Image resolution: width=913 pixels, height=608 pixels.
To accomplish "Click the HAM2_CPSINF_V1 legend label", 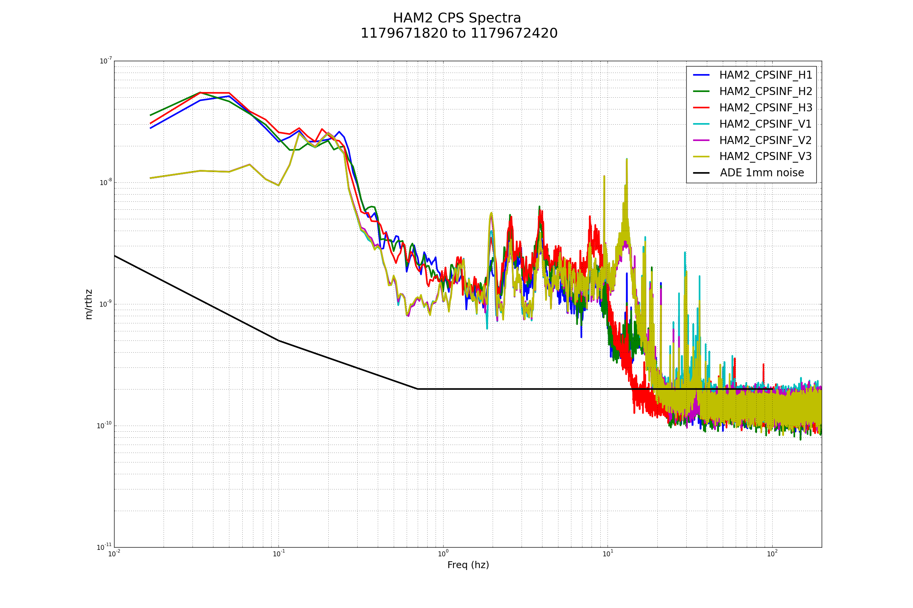I will (x=765, y=124).
